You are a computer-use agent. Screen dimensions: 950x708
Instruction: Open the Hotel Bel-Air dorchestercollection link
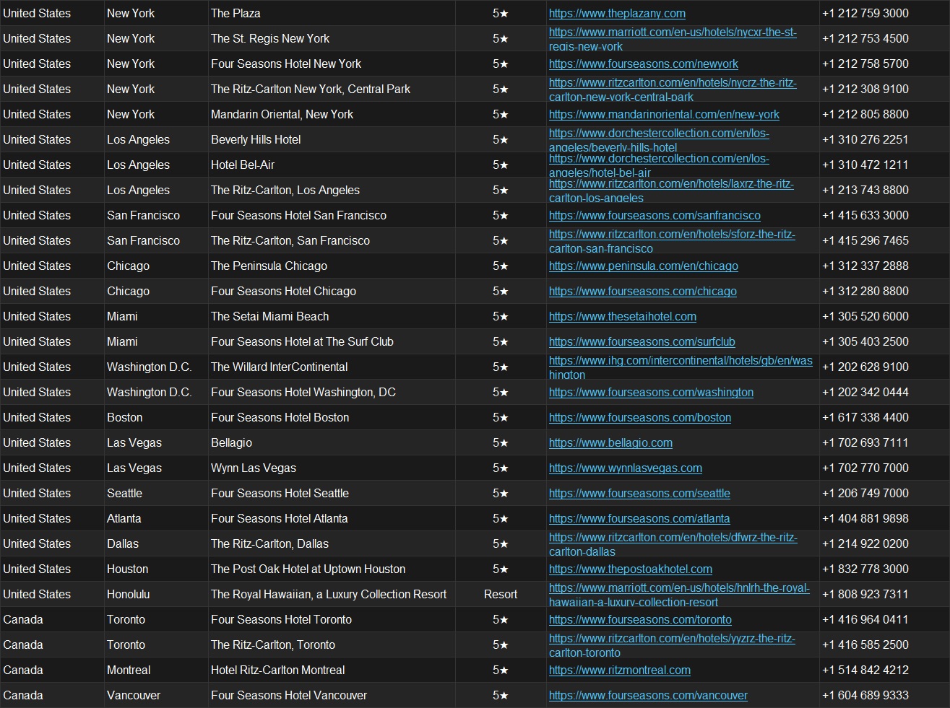point(659,165)
